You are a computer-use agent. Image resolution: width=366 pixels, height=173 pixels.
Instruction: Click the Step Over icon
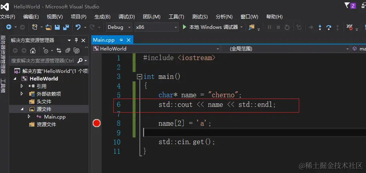[329, 27]
